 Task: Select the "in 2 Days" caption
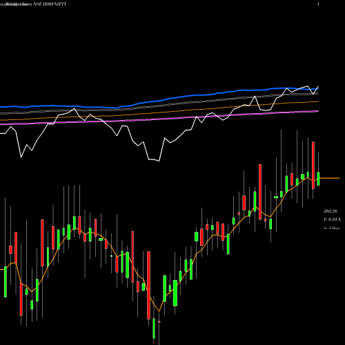pyautogui.click(x=331, y=228)
